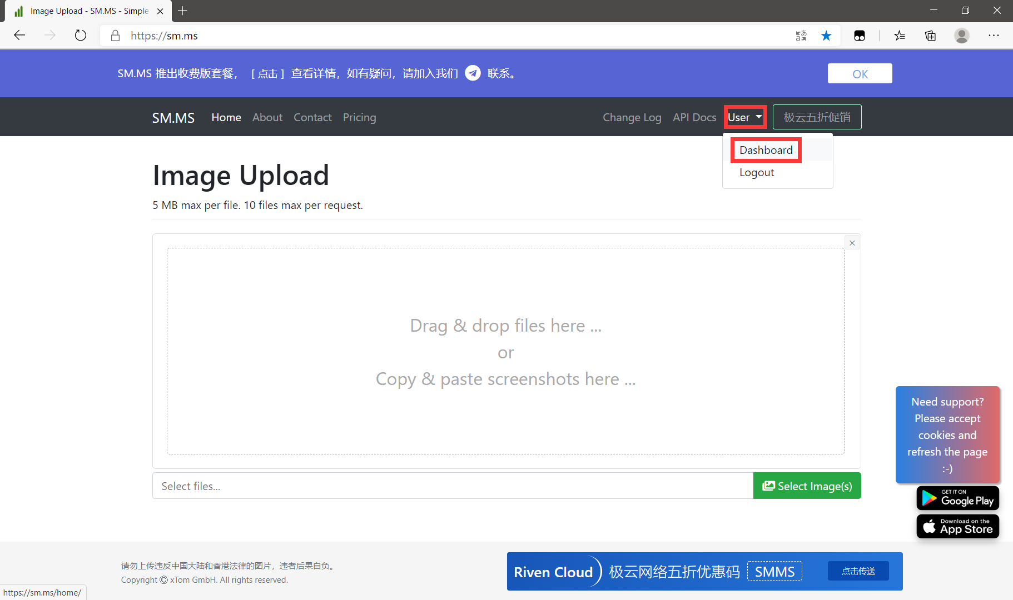Image resolution: width=1013 pixels, height=600 pixels.
Task: Open the Need support chat box
Action: point(947,435)
